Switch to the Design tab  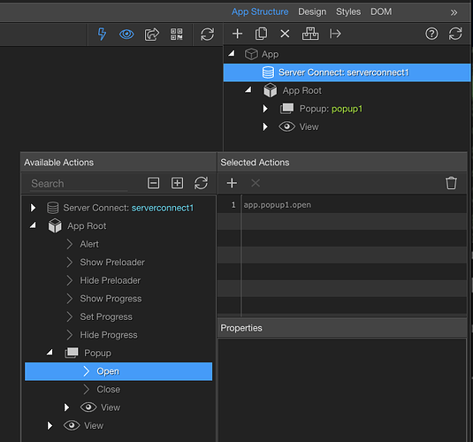312,11
